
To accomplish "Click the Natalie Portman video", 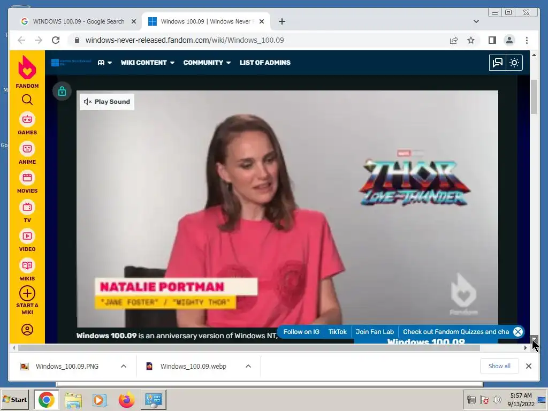I will click(x=287, y=209).
